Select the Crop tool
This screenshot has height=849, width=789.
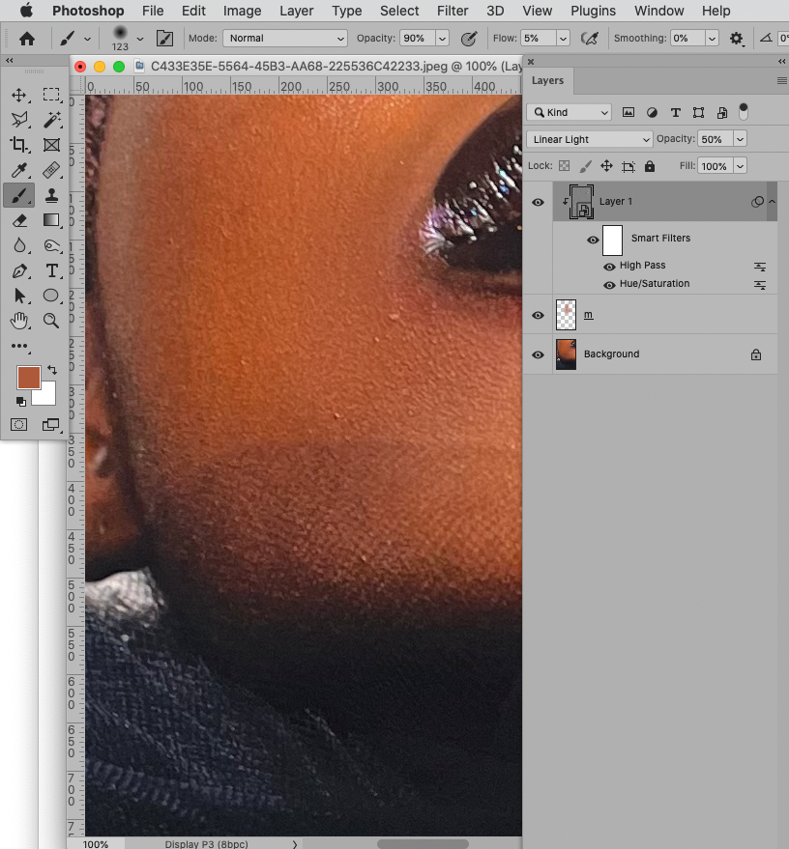tap(20, 146)
